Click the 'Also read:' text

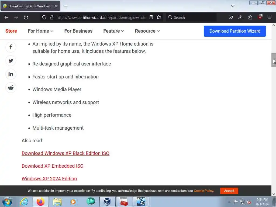click(32, 141)
